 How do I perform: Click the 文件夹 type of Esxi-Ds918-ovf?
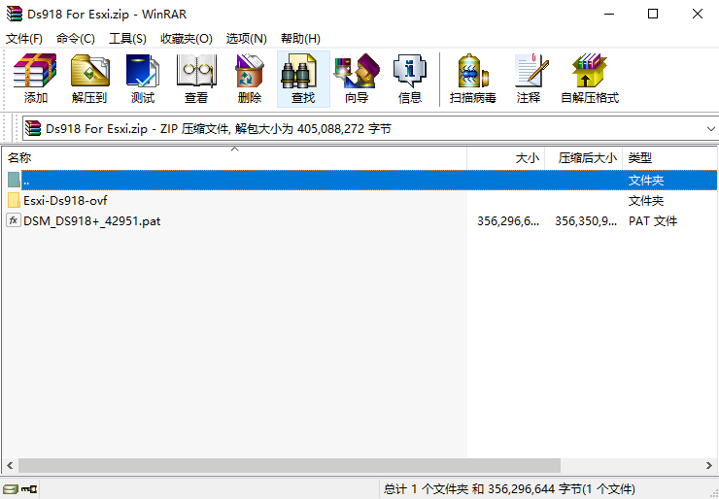coord(645,201)
